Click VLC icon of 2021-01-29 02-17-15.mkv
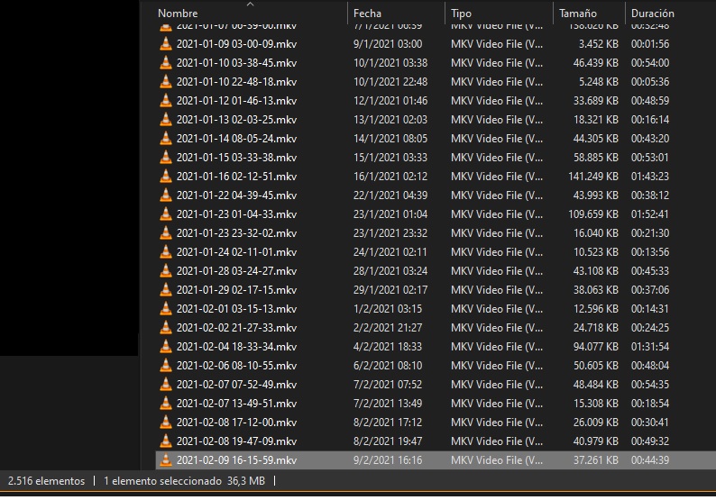The height and width of the screenshot is (500, 716). 166,290
